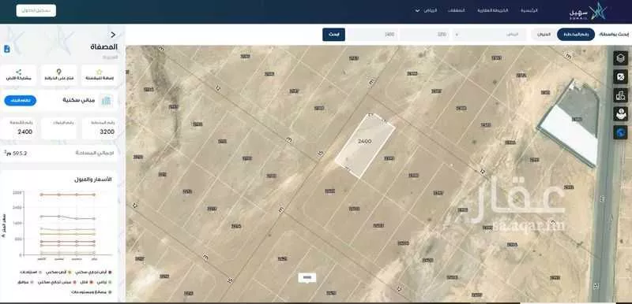Click plan number value 3200 in panel
The image size is (632, 304).
click(107, 132)
